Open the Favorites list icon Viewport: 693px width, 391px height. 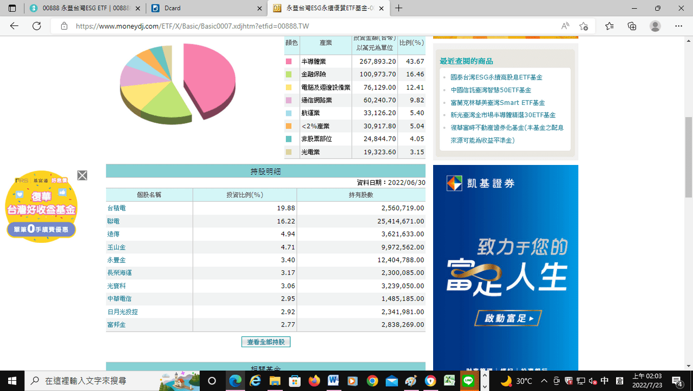click(610, 26)
